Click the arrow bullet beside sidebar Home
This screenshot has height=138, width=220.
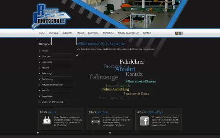39,51
